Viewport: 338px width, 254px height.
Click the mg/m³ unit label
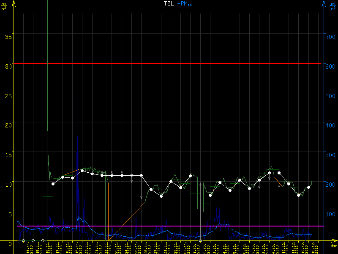4,6
